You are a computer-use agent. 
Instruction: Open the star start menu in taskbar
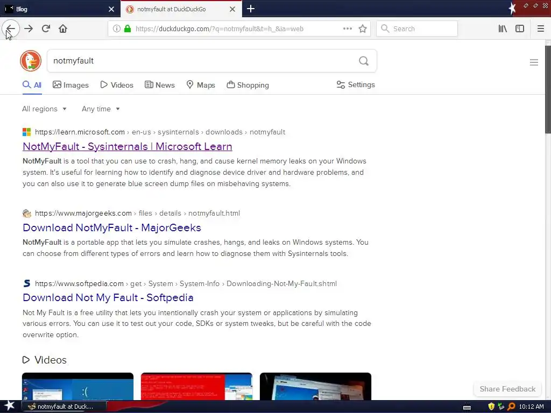point(9,406)
